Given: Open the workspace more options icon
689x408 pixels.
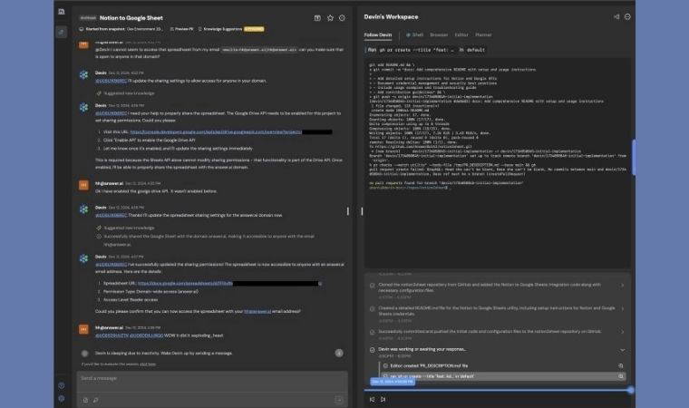Looking at the screenshot, I should point(628,16).
